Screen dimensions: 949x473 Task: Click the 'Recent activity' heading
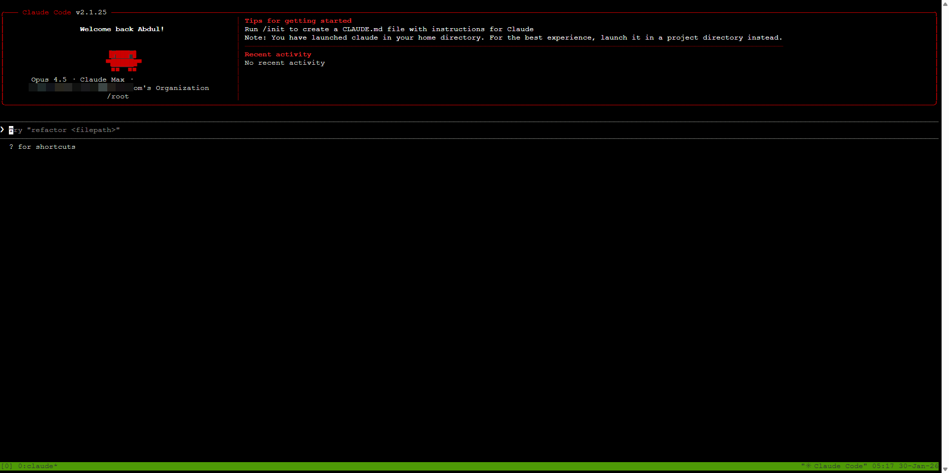[x=278, y=54]
